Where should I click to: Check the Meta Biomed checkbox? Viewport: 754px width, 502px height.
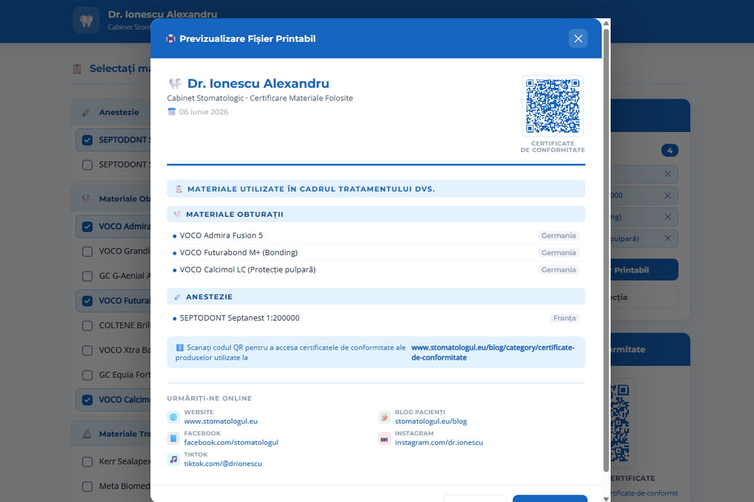pyautogui.click(x=87, y=486)
